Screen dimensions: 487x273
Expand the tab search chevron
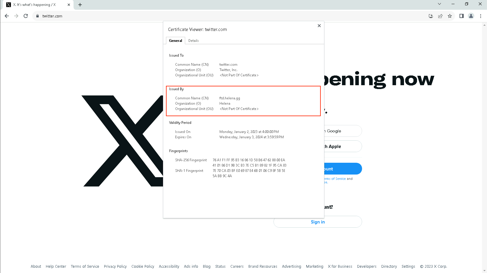(x=439, y=4)
